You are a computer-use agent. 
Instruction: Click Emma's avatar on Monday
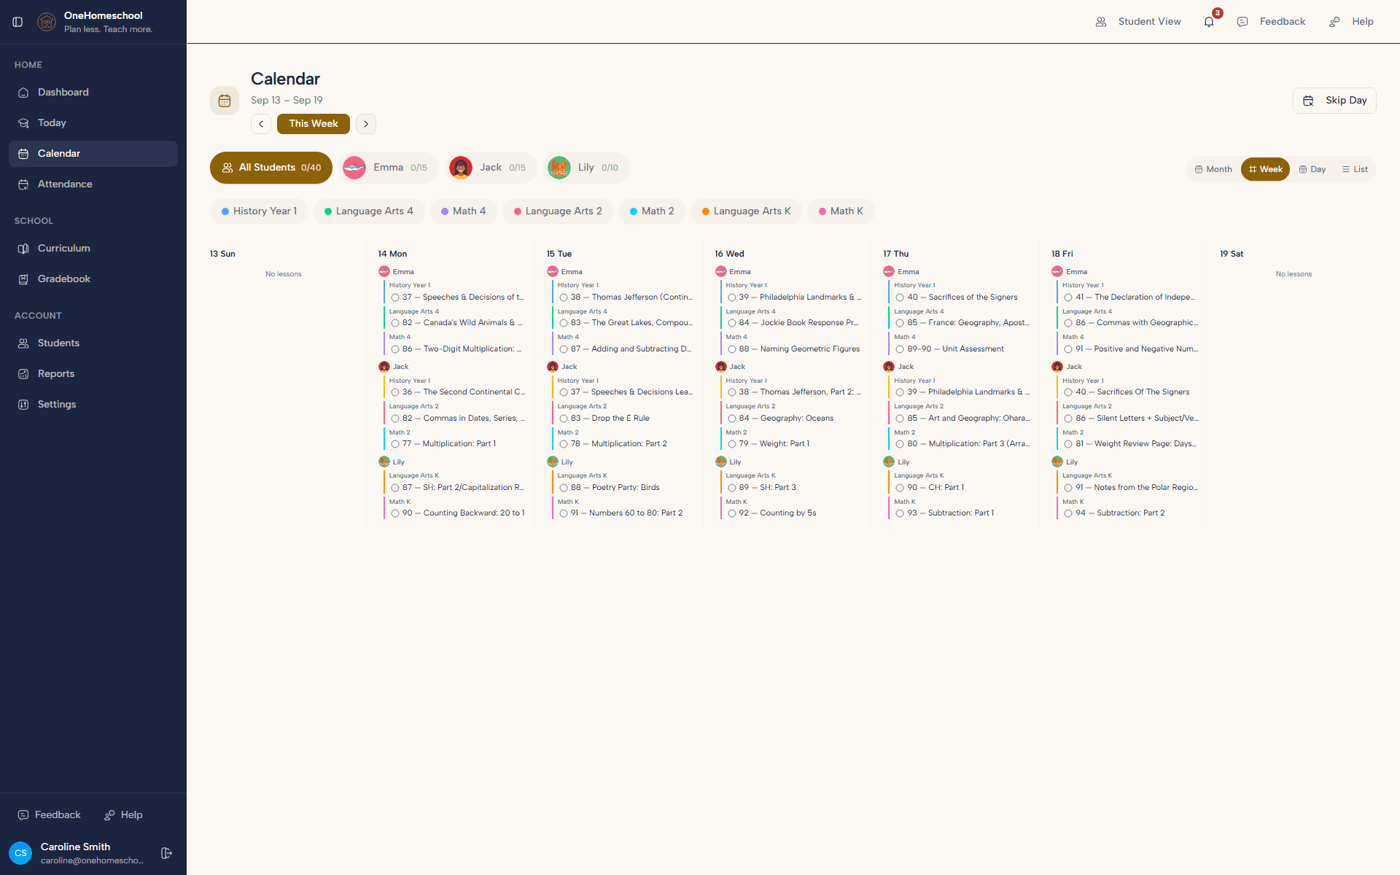pyautogui.click(x=384, y=271)
